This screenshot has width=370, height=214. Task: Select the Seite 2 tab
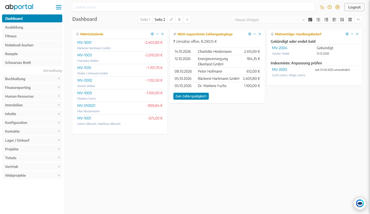pyautogui.click(x=160, y=20)
